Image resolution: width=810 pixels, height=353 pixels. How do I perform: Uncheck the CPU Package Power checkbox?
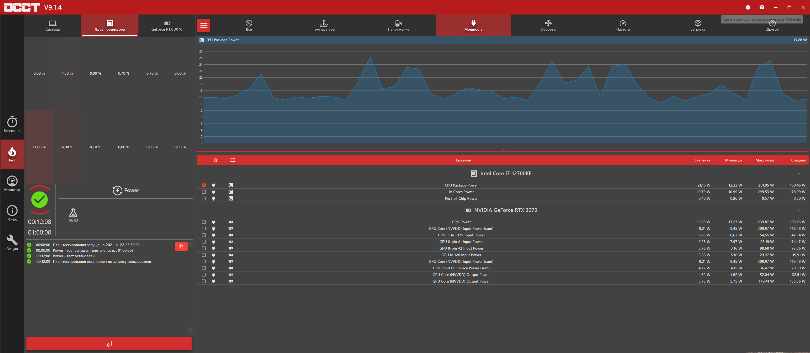204,185
